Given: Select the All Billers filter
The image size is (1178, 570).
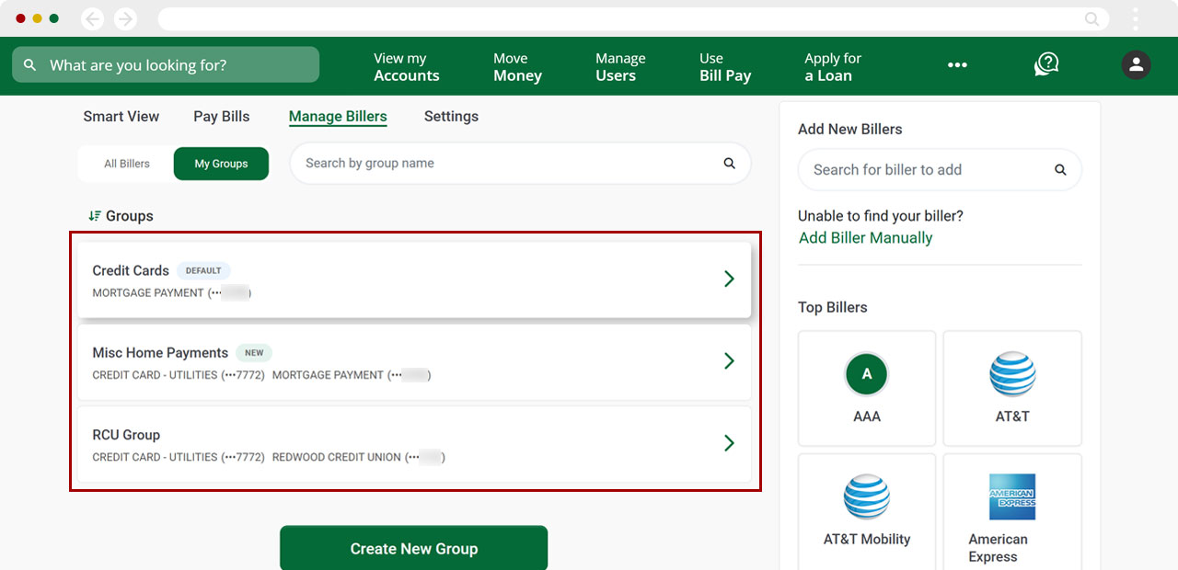Looking at the screenshot, I should [125, 163].
